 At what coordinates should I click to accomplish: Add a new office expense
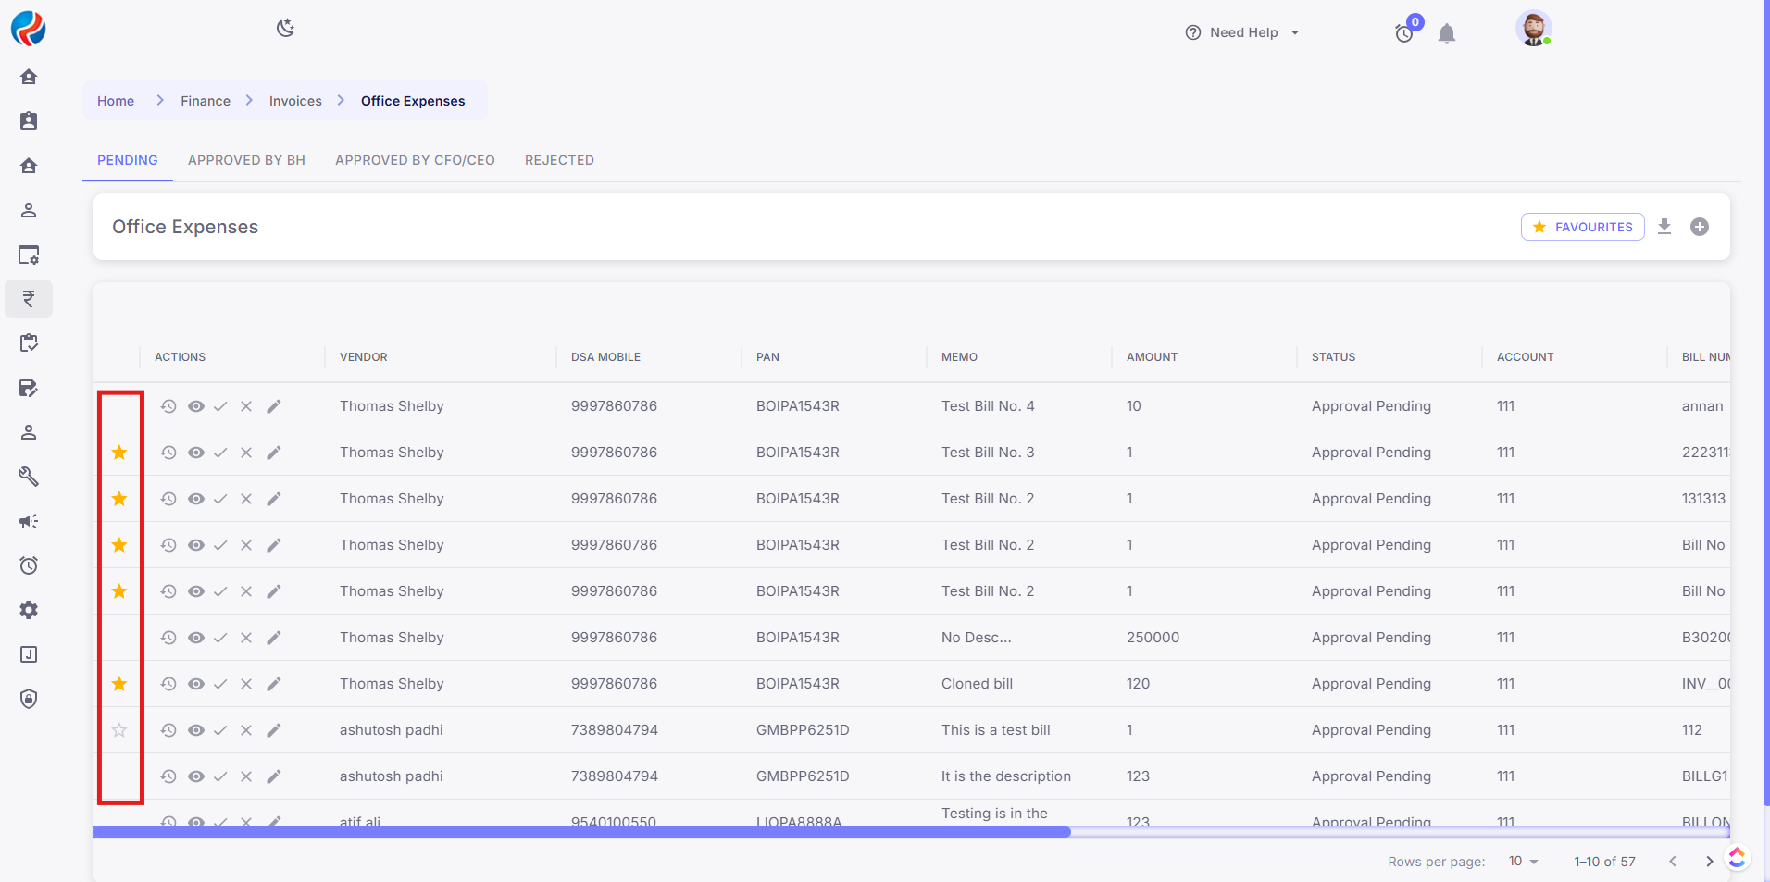click(x=1699, y=227)
